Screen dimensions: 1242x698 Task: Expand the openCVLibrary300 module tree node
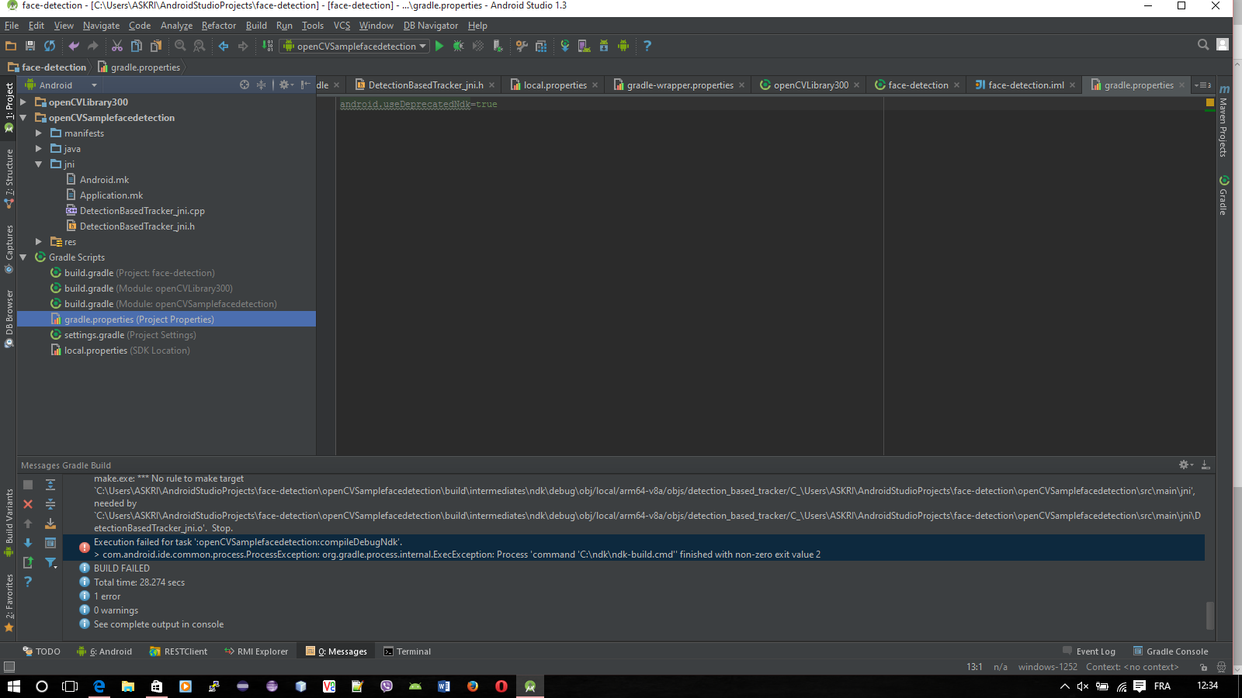[x=23, y=102]
